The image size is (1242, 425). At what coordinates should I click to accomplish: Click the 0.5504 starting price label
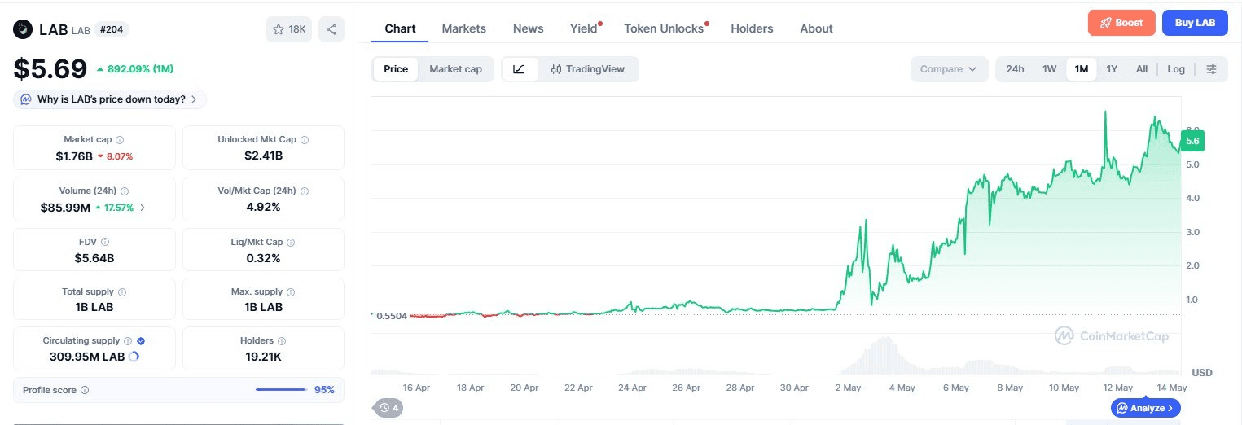[x=391, y=315]
